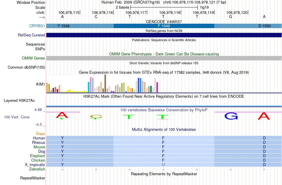
Task: Click the magenta bar ending the GTEx chart
Action: pos(157,87)
